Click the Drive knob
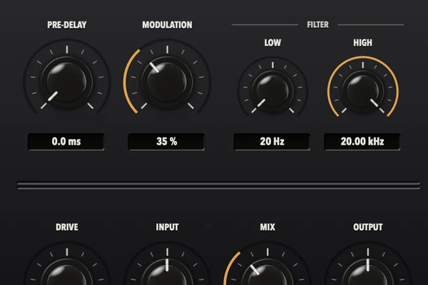428x285 pixels. pyautogui.click(x=66, y=273)
